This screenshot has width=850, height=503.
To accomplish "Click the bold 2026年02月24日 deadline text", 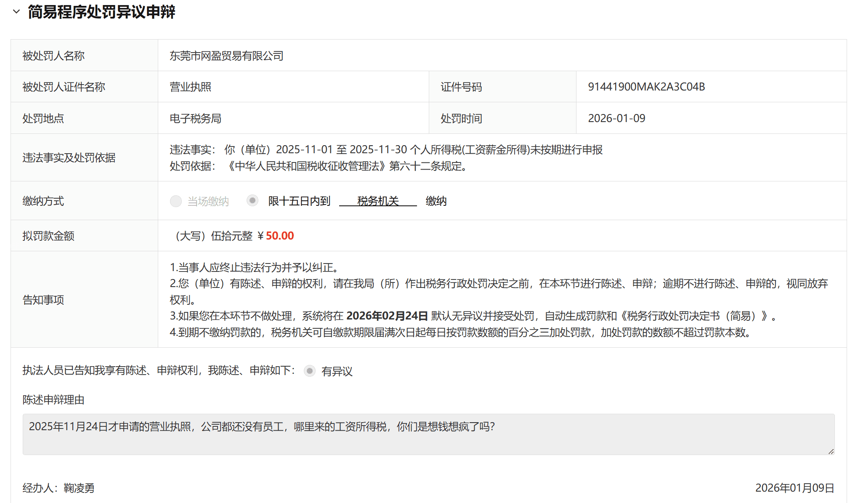I will pyautogui.click(x=387, y=316).
